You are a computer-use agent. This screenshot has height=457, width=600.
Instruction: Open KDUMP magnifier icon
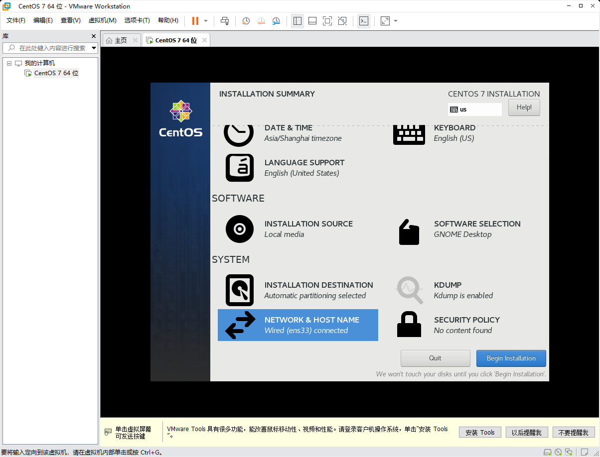click(410, 290)
